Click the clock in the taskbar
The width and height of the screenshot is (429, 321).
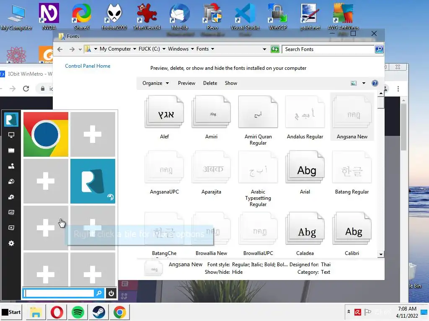tap(407, 312)
